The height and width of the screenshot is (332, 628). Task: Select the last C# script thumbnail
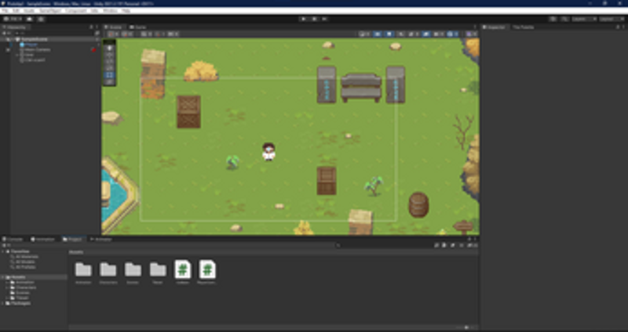[207, 269]
